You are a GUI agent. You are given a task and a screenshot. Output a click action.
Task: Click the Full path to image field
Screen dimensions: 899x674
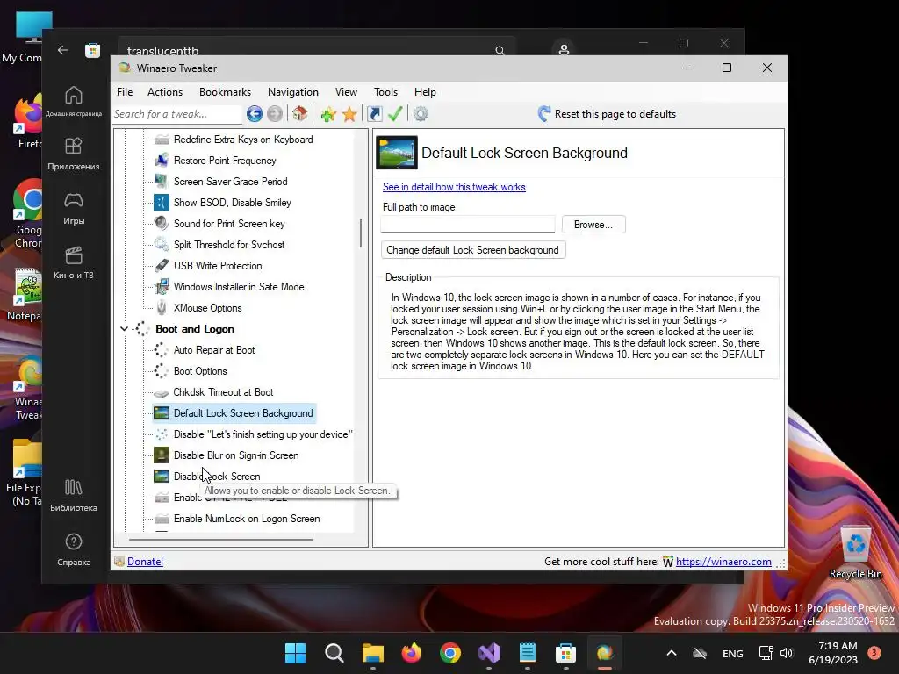(468, 224)
